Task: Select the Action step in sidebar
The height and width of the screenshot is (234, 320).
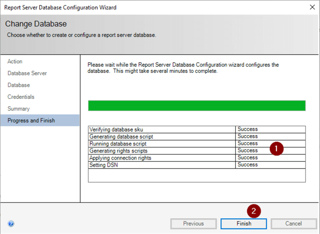Action: tap(15, 61)
